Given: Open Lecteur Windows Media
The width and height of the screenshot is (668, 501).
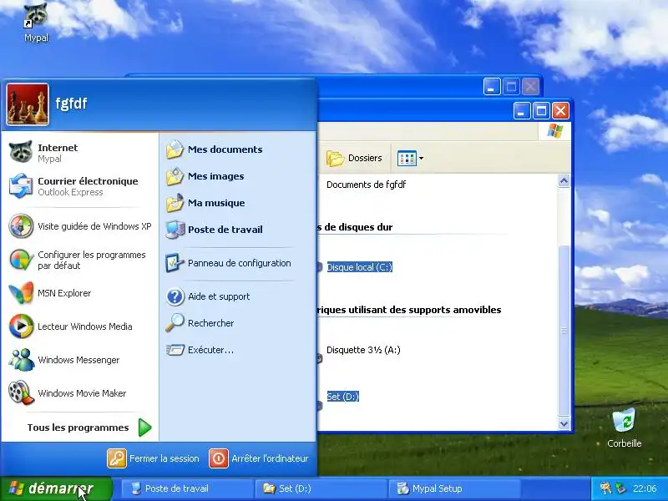Looking at the screenshot, I should tap(79, 326).
